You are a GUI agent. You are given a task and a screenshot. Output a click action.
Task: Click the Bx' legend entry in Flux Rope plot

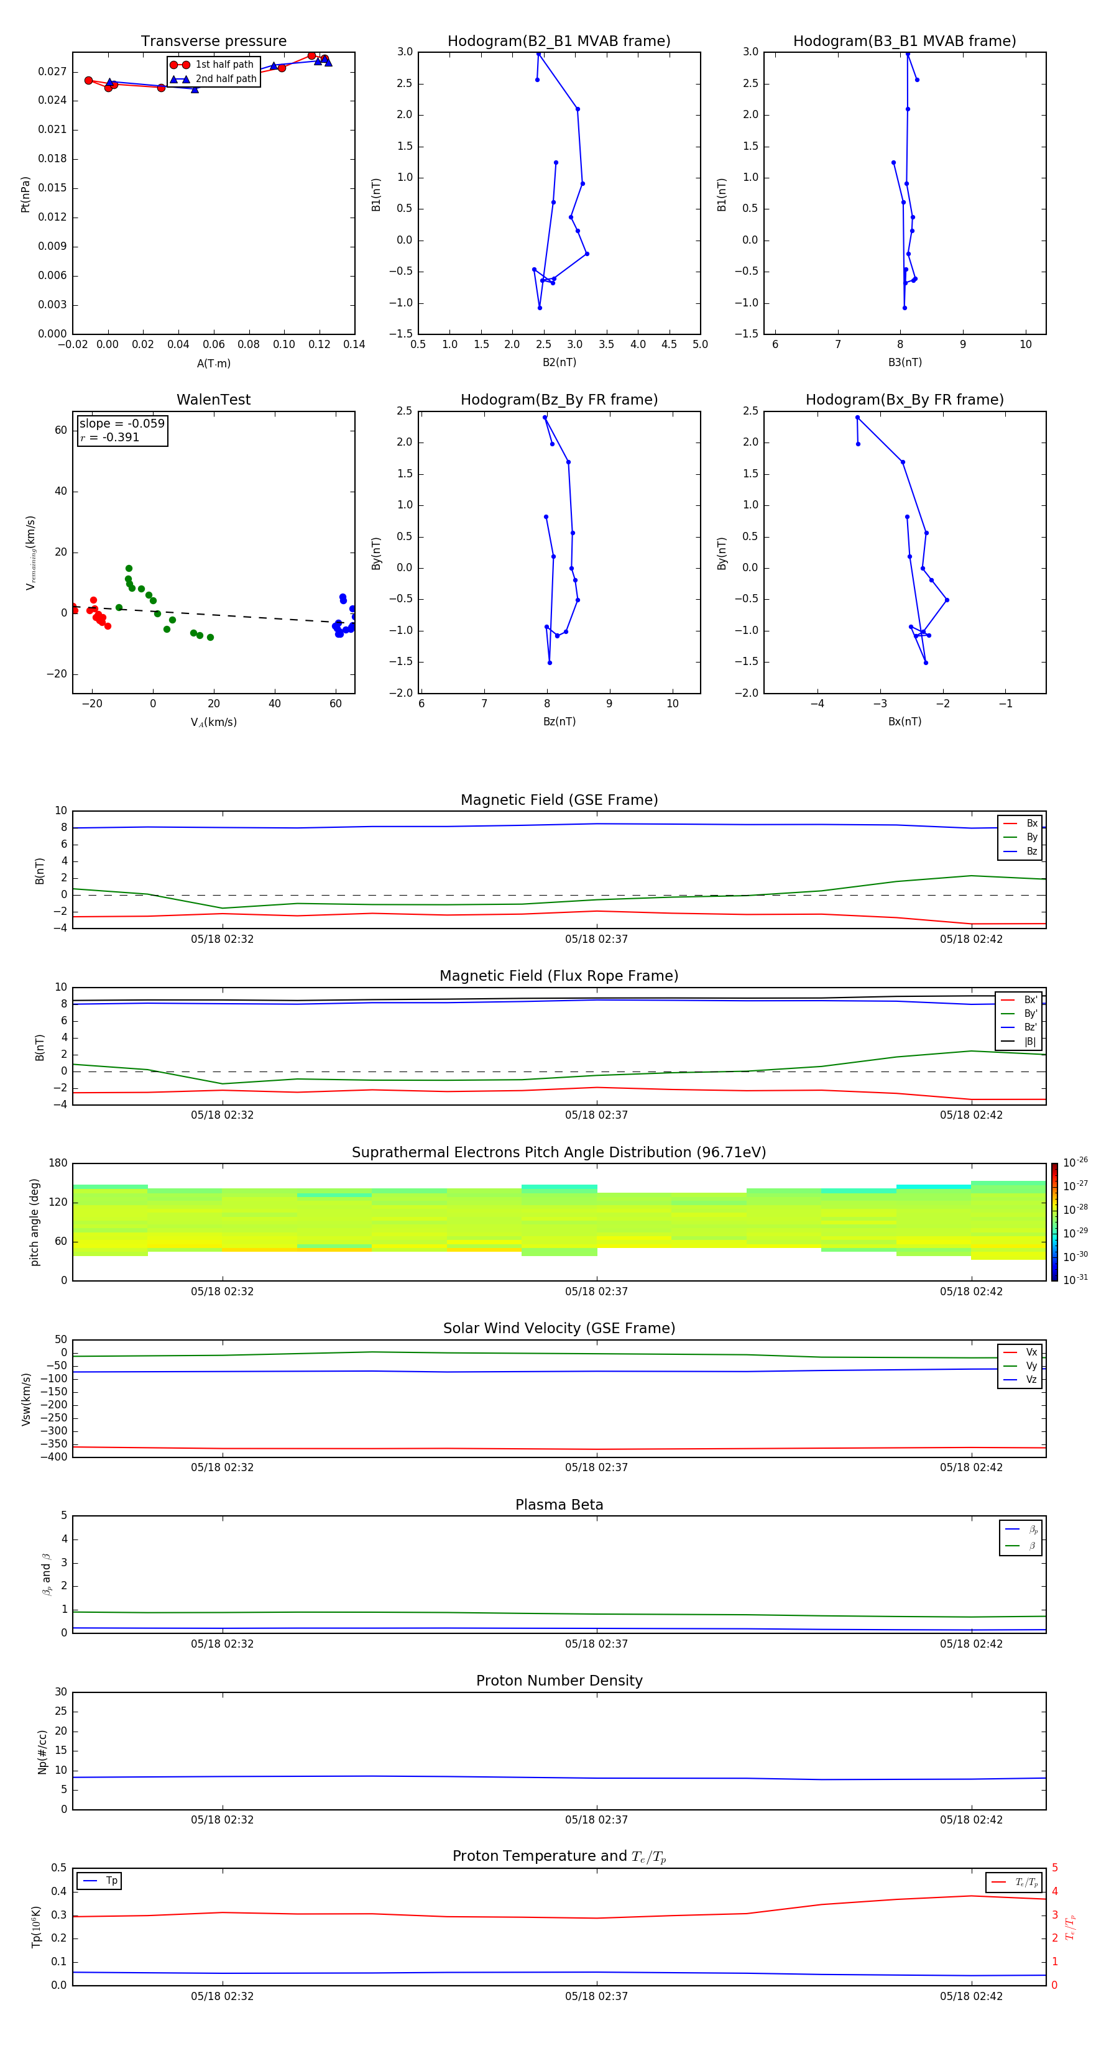click(1019, 1000)
